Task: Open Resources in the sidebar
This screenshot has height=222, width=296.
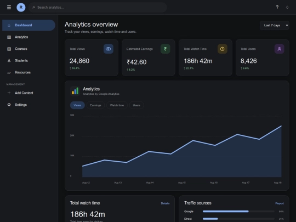Action: (29, 72)
